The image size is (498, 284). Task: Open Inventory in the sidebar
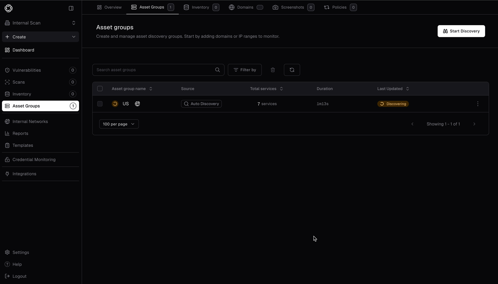pos(40,94)
